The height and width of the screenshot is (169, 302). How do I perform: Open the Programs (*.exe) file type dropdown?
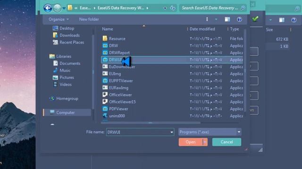point(210,132)
